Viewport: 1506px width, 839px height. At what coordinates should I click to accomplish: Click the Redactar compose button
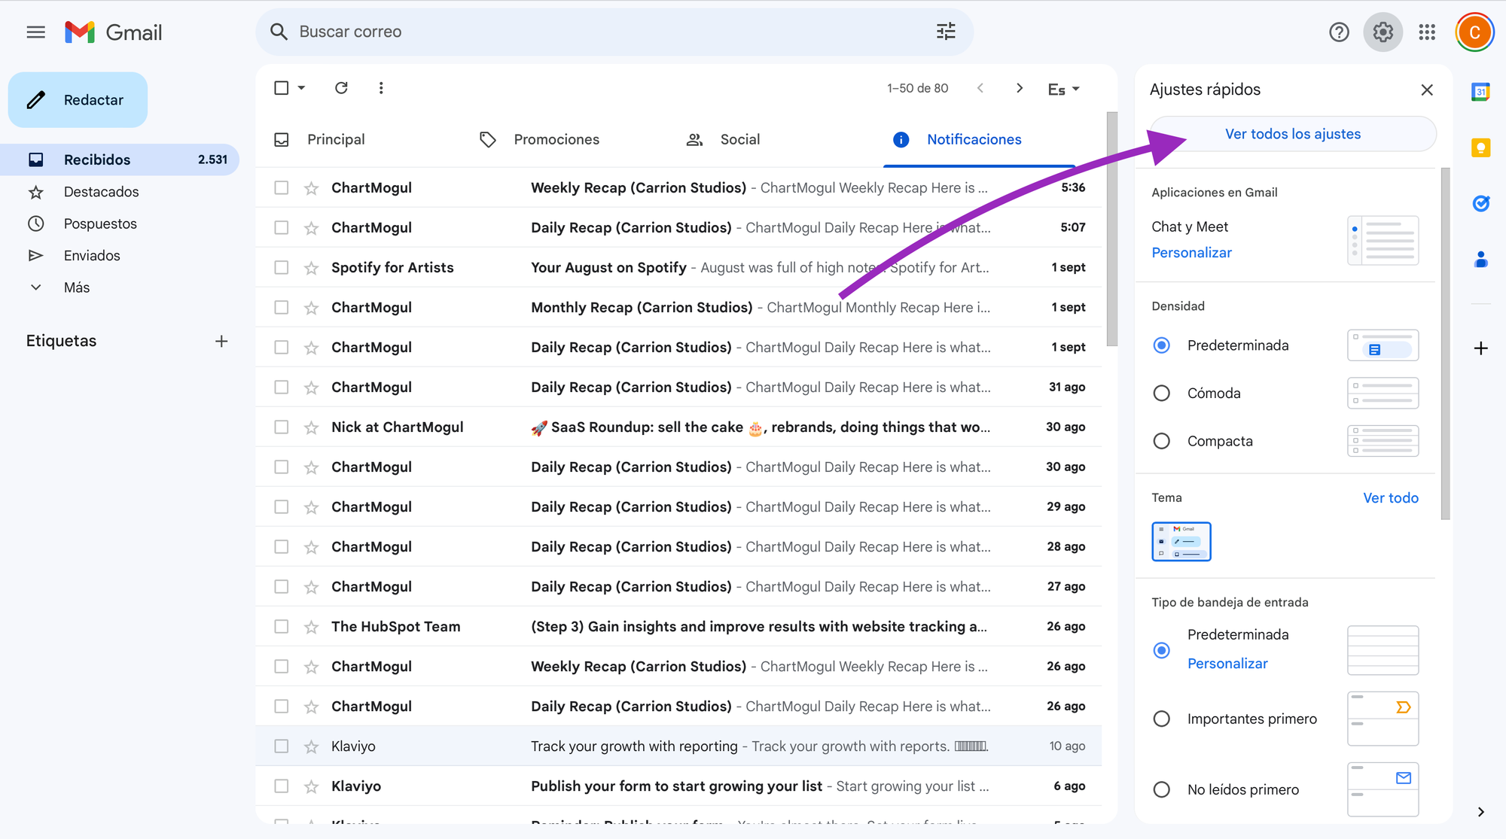(78, 100)
